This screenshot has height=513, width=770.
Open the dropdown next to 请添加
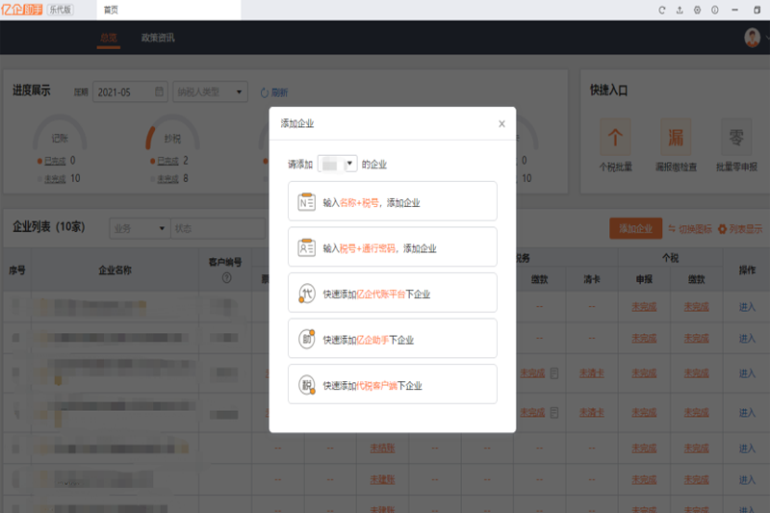click(x=338, y=164)
